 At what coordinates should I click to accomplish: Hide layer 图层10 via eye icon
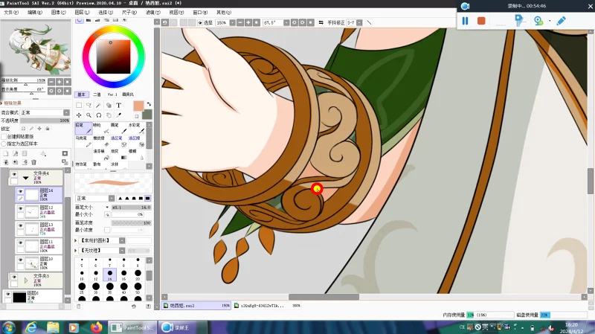[x=21, y=260]
